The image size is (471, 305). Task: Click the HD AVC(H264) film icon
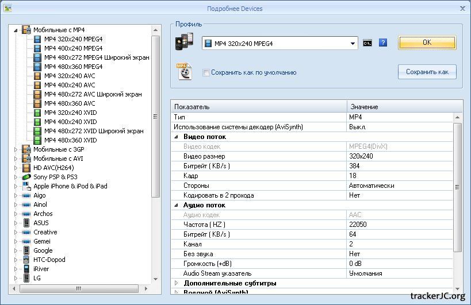click(x=26, y=168)
